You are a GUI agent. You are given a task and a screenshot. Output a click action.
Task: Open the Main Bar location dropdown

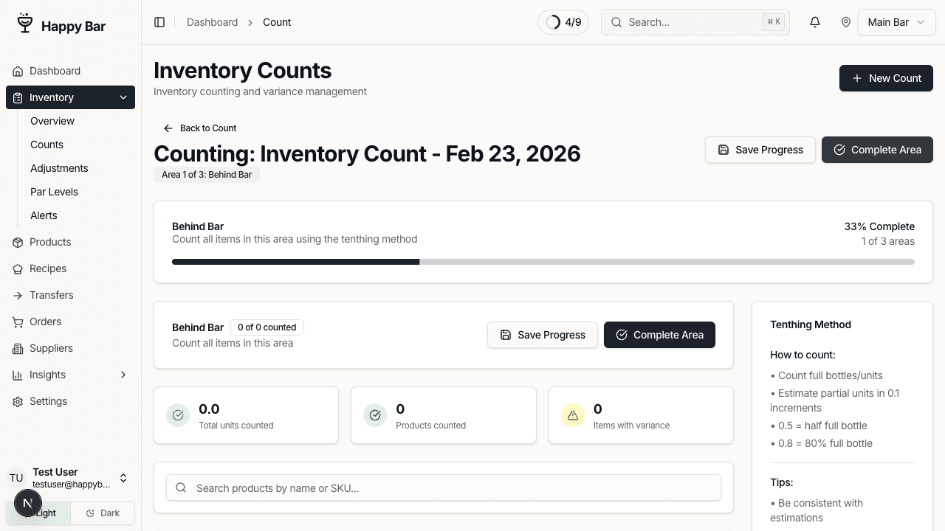pyautogui.click(x=896, y=22)
